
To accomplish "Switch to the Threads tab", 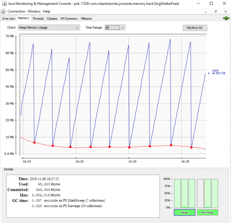I will coord(38,18).
